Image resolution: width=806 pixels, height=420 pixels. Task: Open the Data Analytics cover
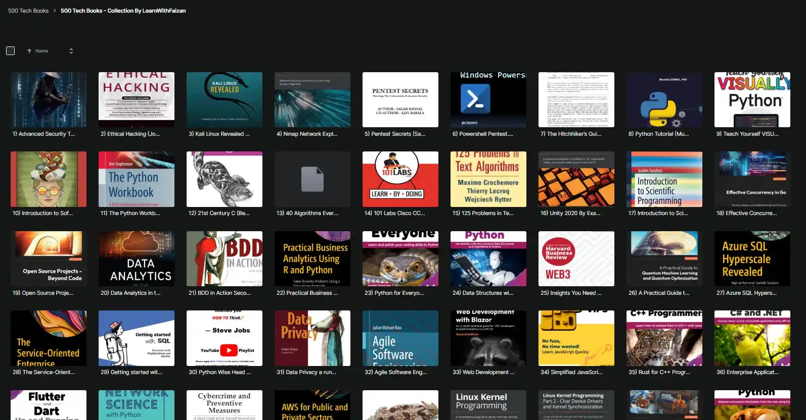coord(137,258)
